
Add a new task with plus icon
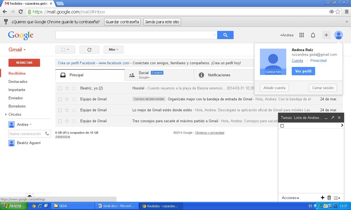tap(322, 198)
